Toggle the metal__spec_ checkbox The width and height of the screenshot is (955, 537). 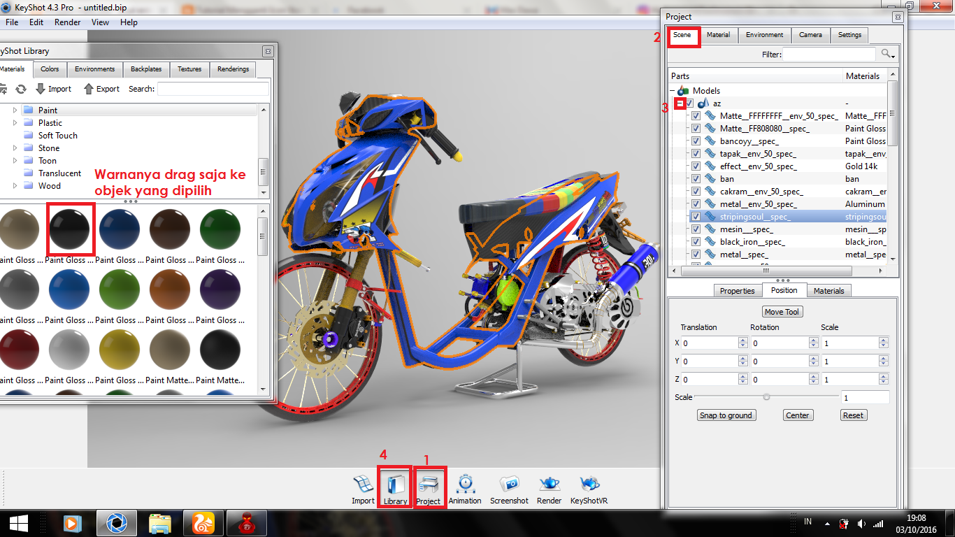[696, 255]
